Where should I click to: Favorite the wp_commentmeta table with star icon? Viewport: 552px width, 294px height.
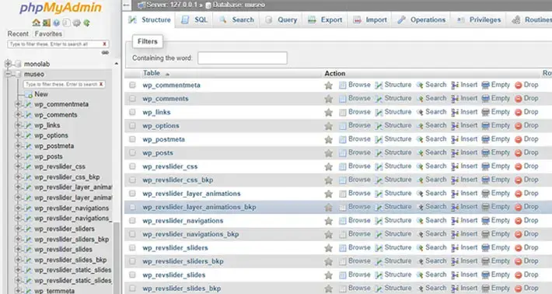point(328,86)
